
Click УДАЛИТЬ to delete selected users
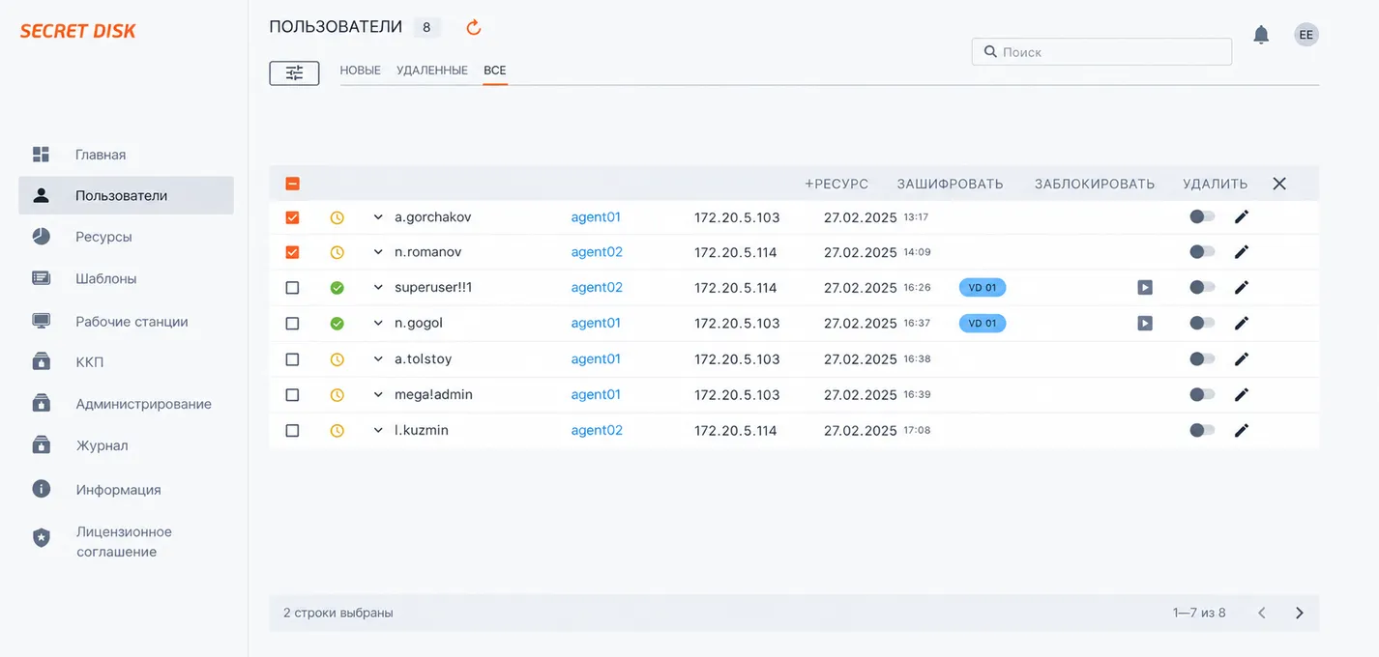(1216, 184)
